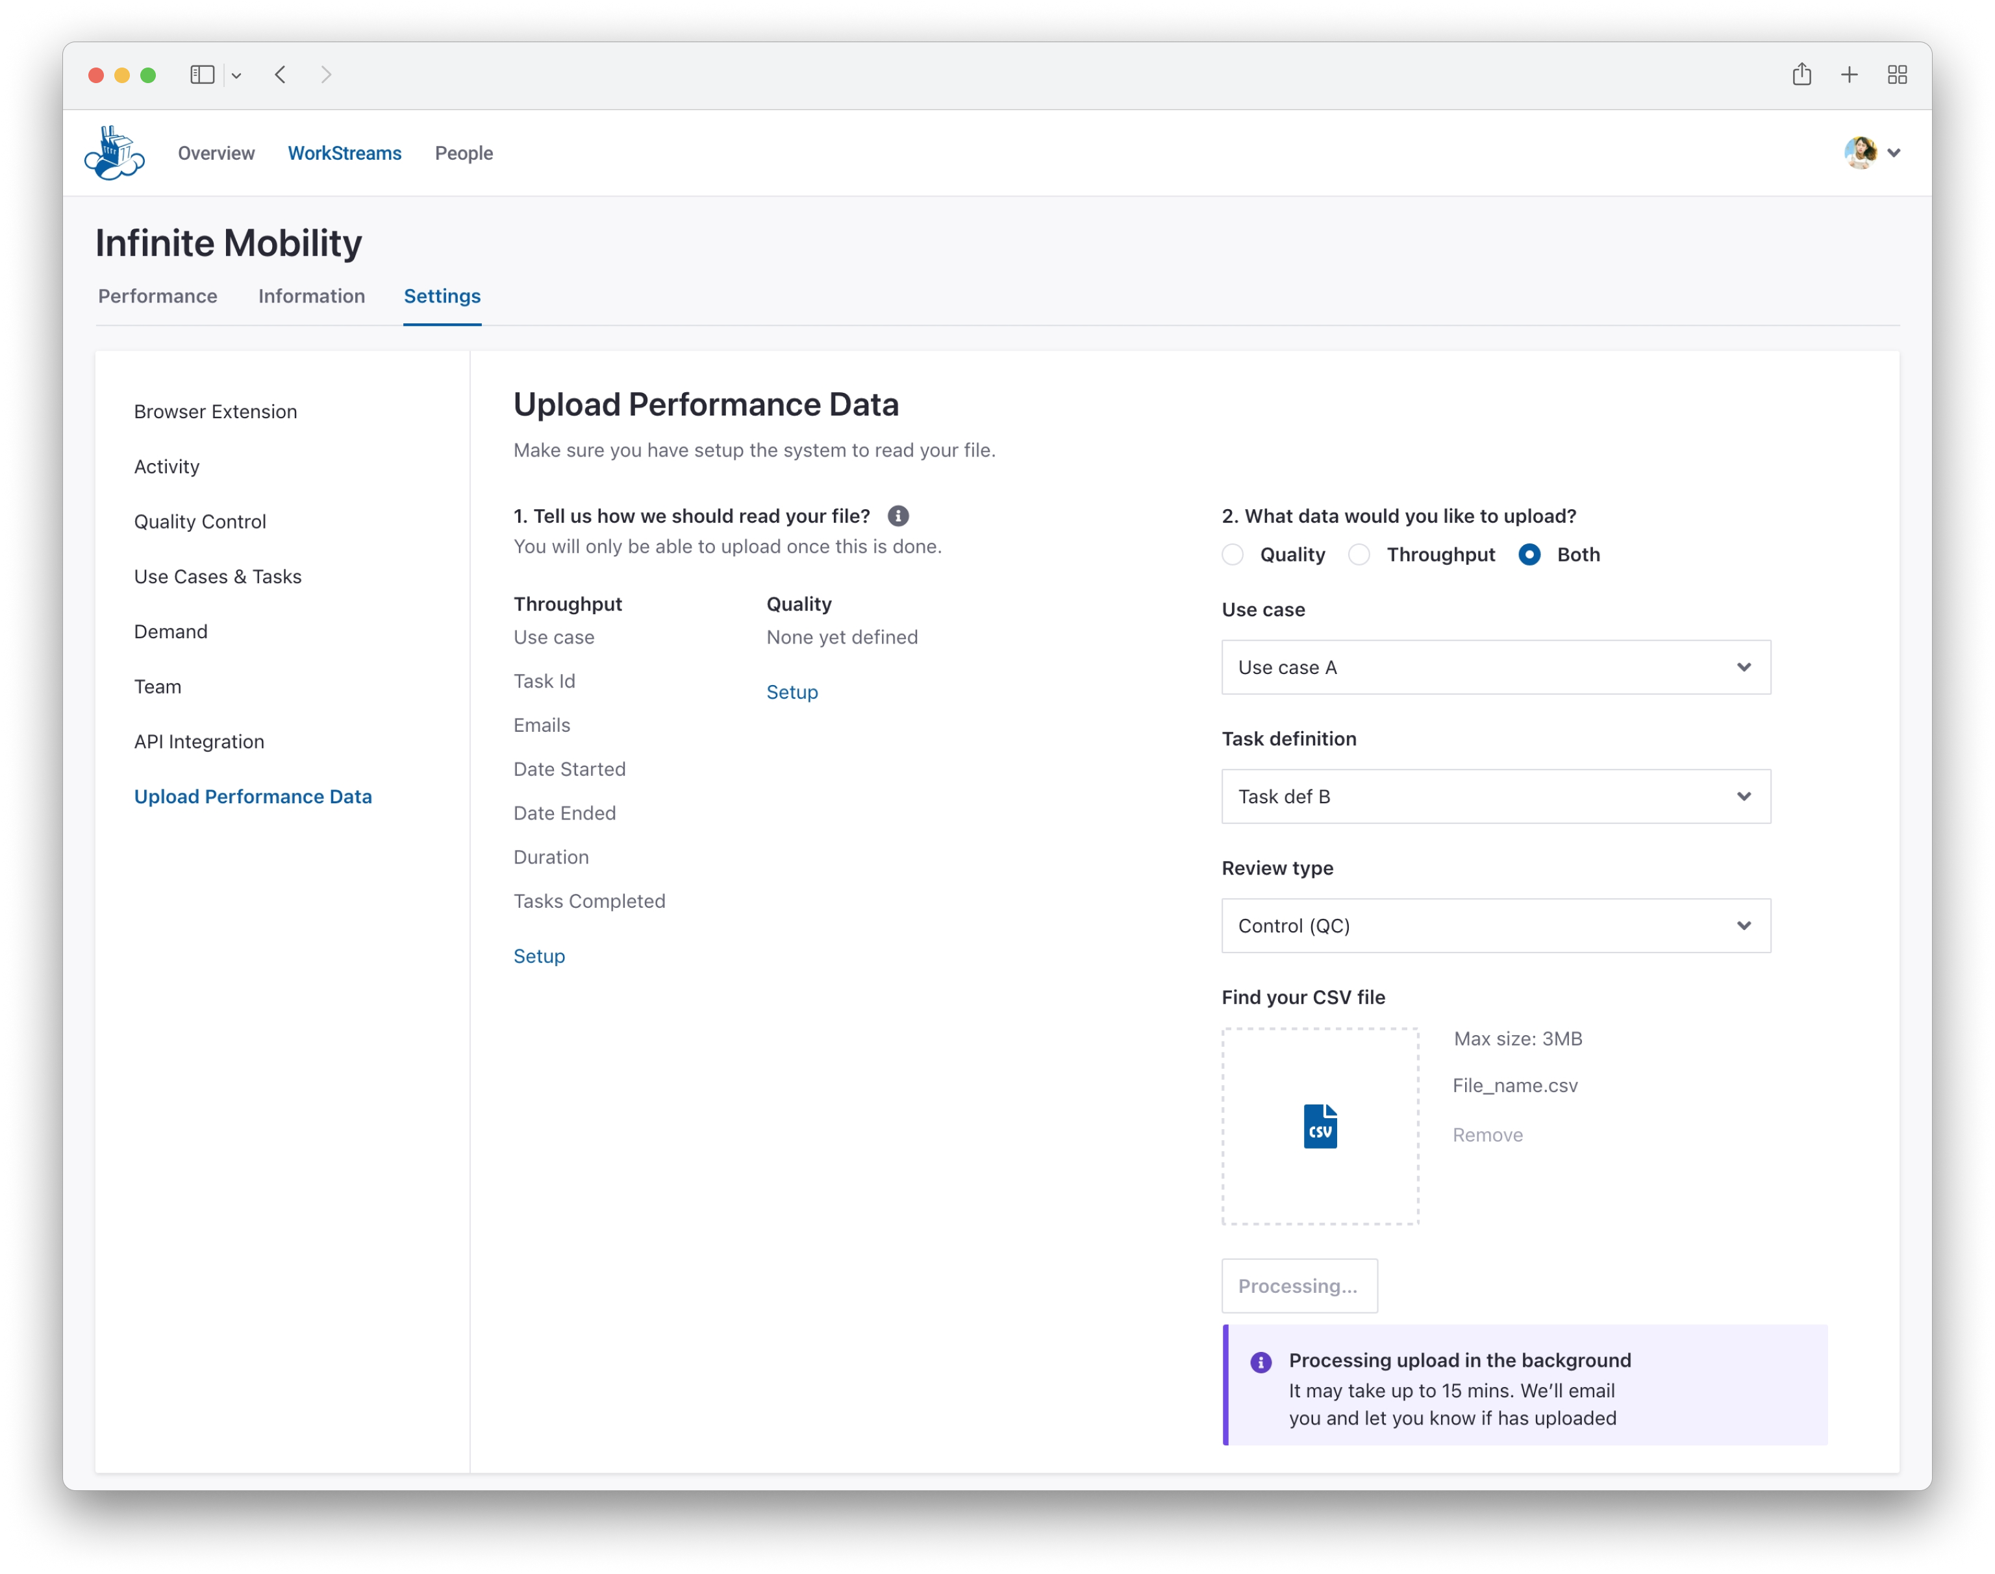Click 'Emails' field label
This screenshot has width=1995, height=1574.
(542, 725)
